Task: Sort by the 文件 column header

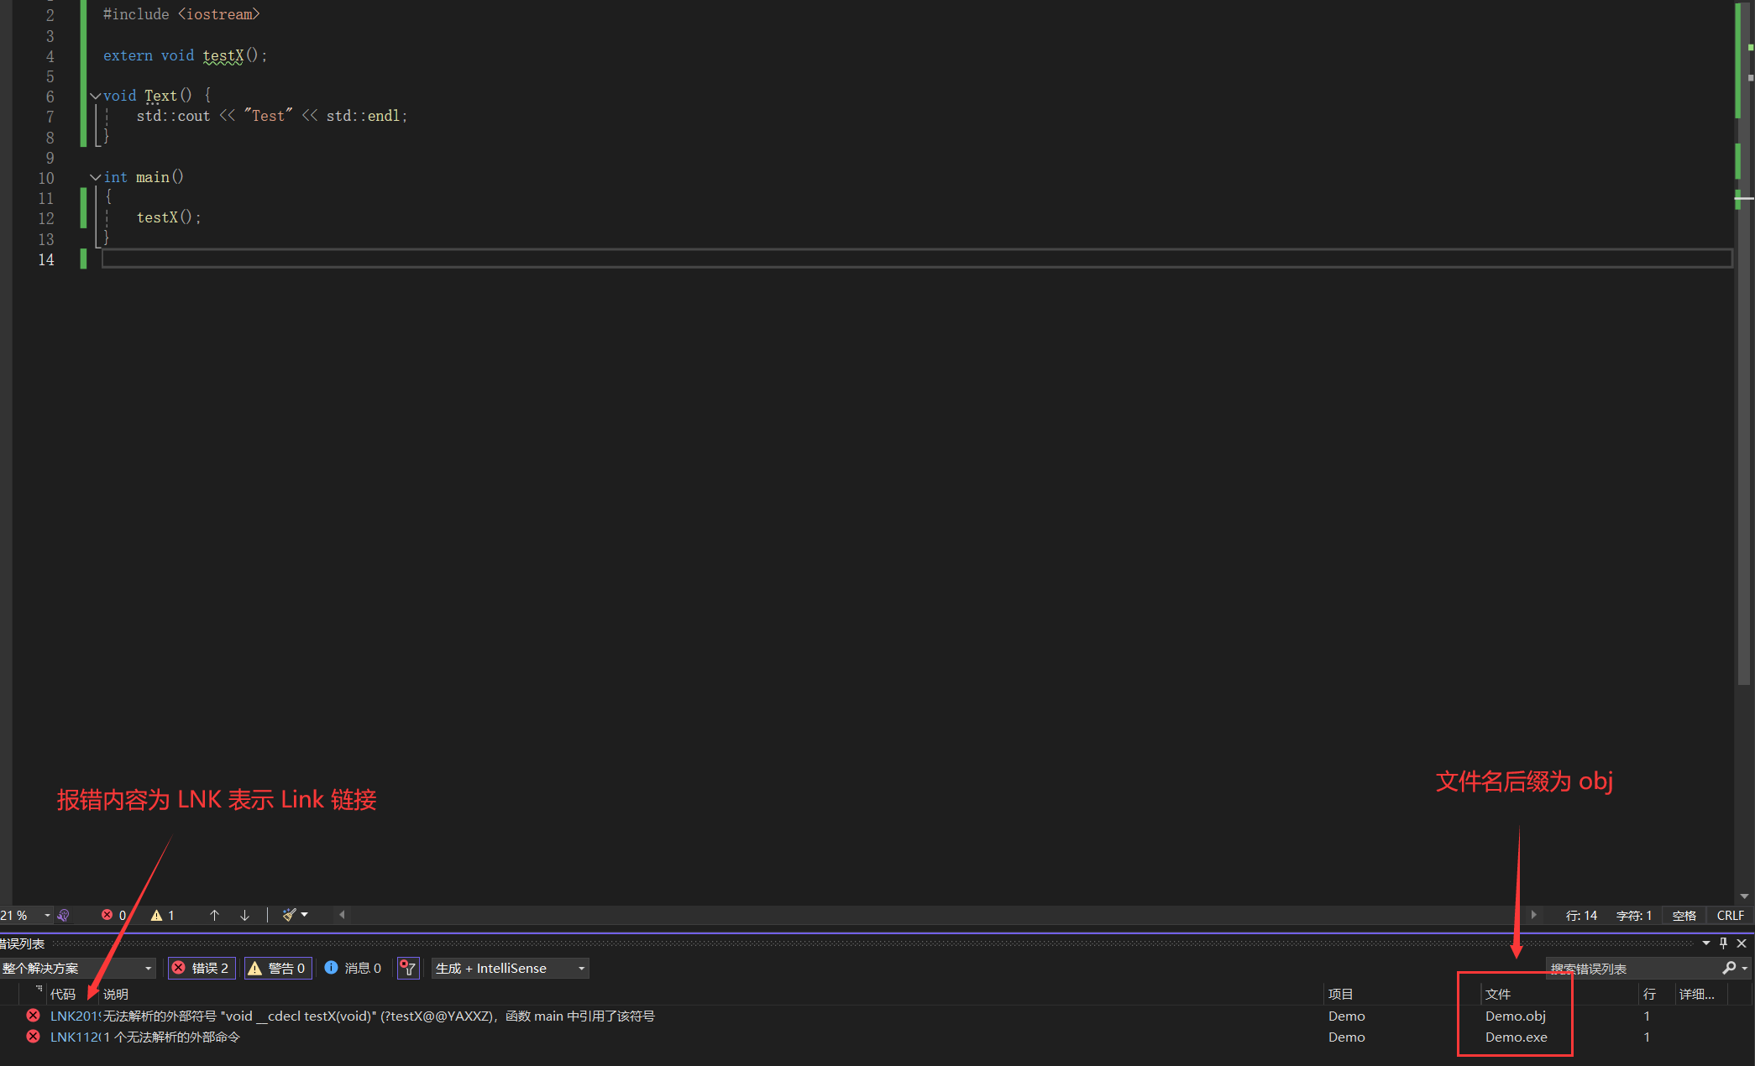Action: point(1497,994)
